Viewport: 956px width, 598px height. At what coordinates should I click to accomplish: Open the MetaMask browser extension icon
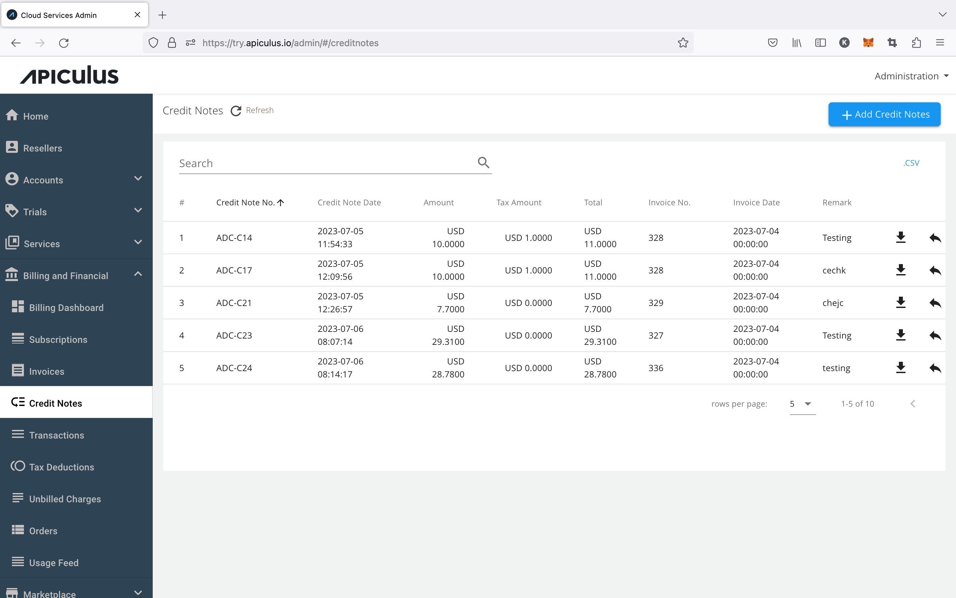click(x=868, y=43)
